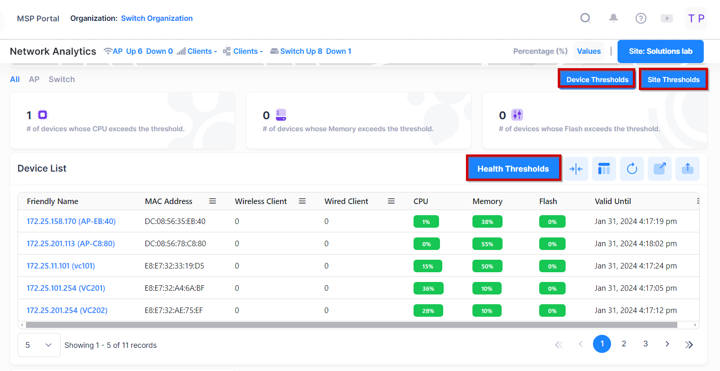
Task: Click the Memory icon in card
Action: point(281,115)
